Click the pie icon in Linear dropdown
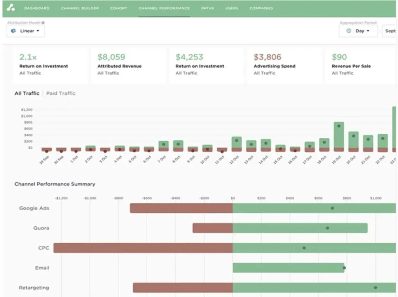Viewport: 398px width, 297px height. tap(13, 31)
